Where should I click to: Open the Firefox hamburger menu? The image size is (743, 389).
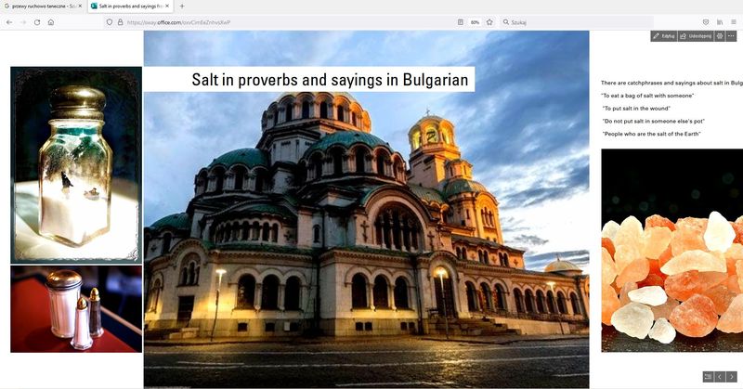click(x=733, y=22)
